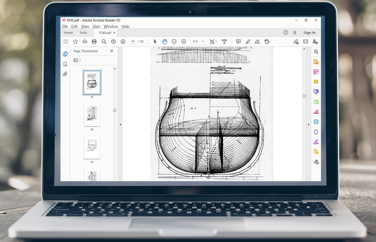Image resolution: width=376 pixels, height=242 pixels.
Task: Select the Hand tool
Action: click(x=165, y=42)
